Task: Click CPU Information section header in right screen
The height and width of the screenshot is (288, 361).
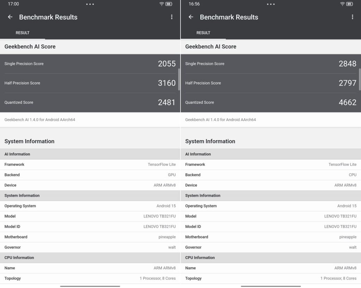Action: pyautogui.click(x=271, y=258)
